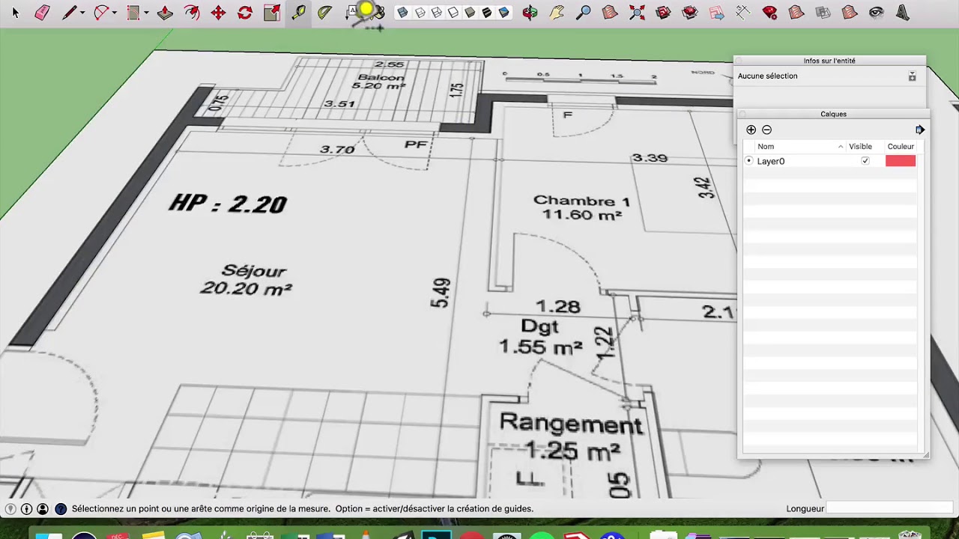Click the Send to LayOut icon
This screenshot has height=539, width=959.
pos(716,13)
